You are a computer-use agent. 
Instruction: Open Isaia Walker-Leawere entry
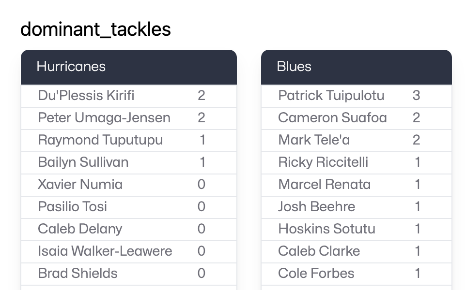coord(105,251)
